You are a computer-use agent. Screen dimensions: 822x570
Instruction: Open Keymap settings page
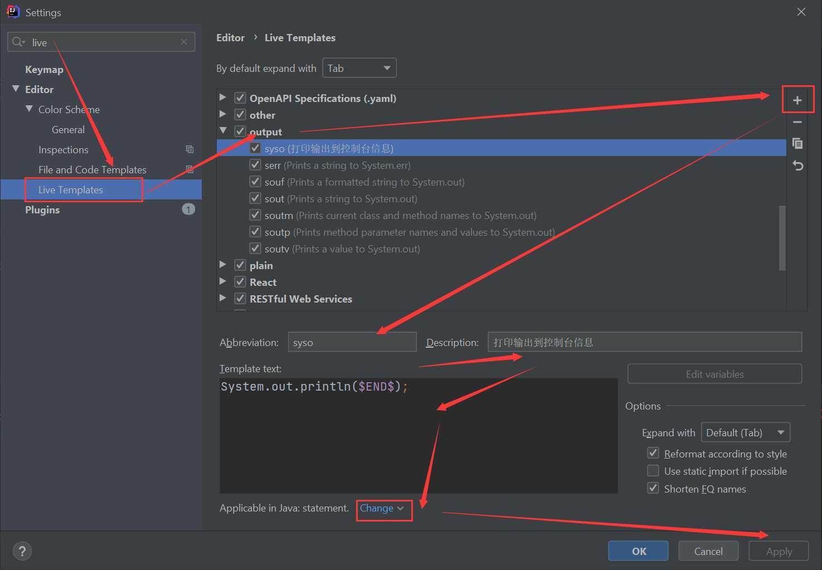[x=44, y=69]
